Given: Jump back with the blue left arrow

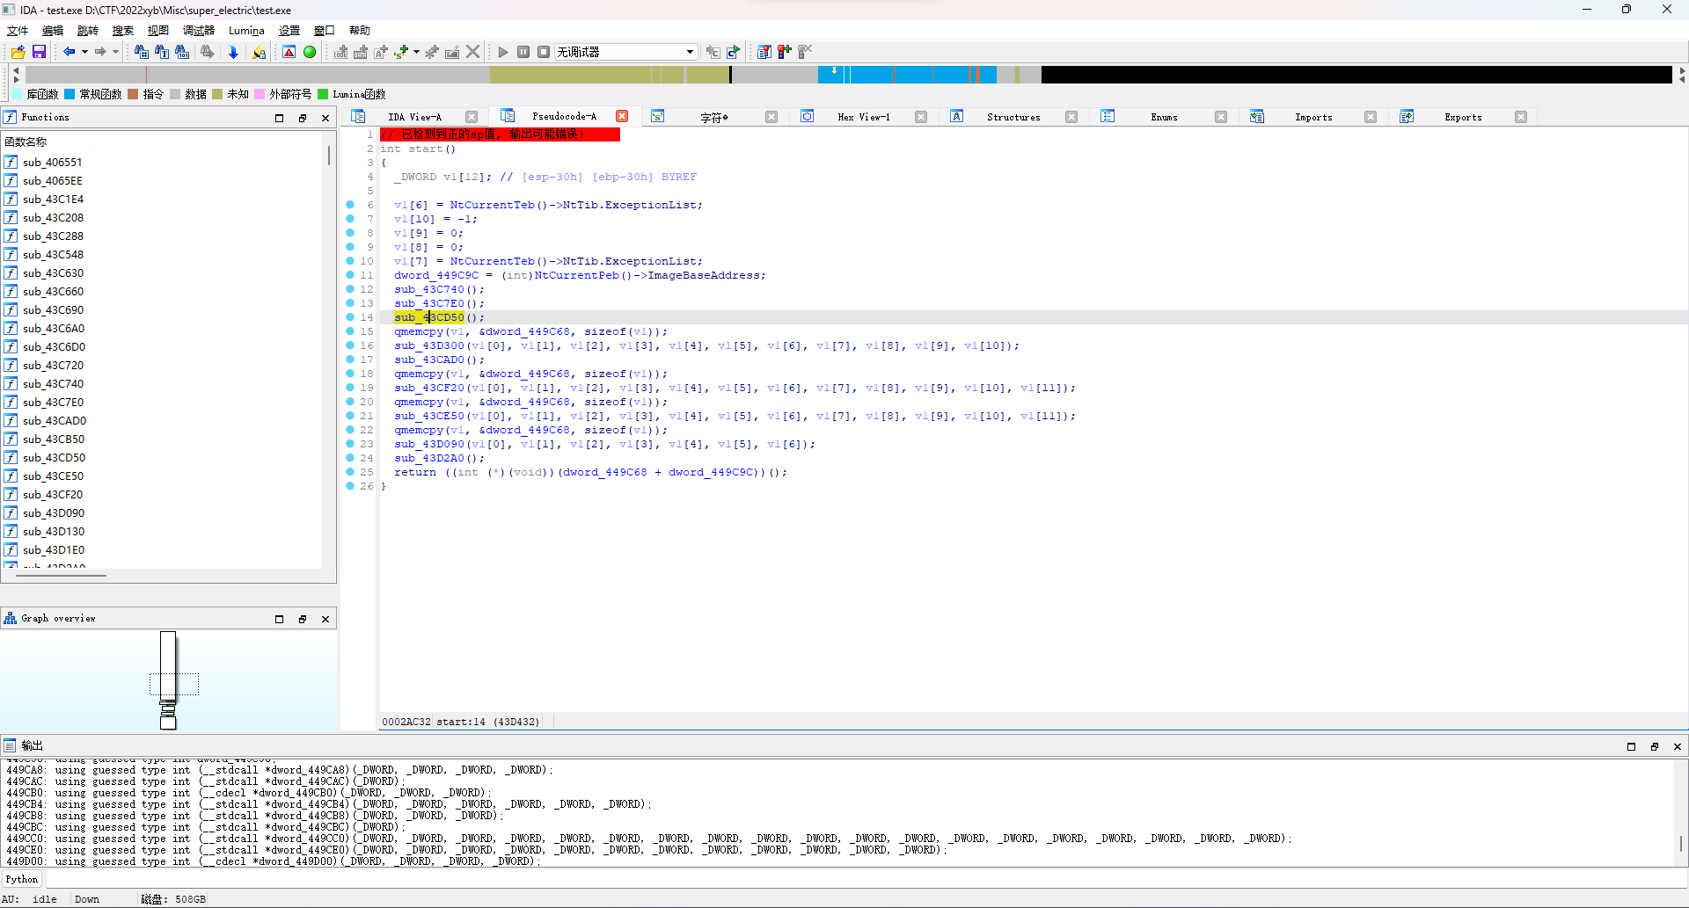Looking at the screenshot, I should coord(69,52).
